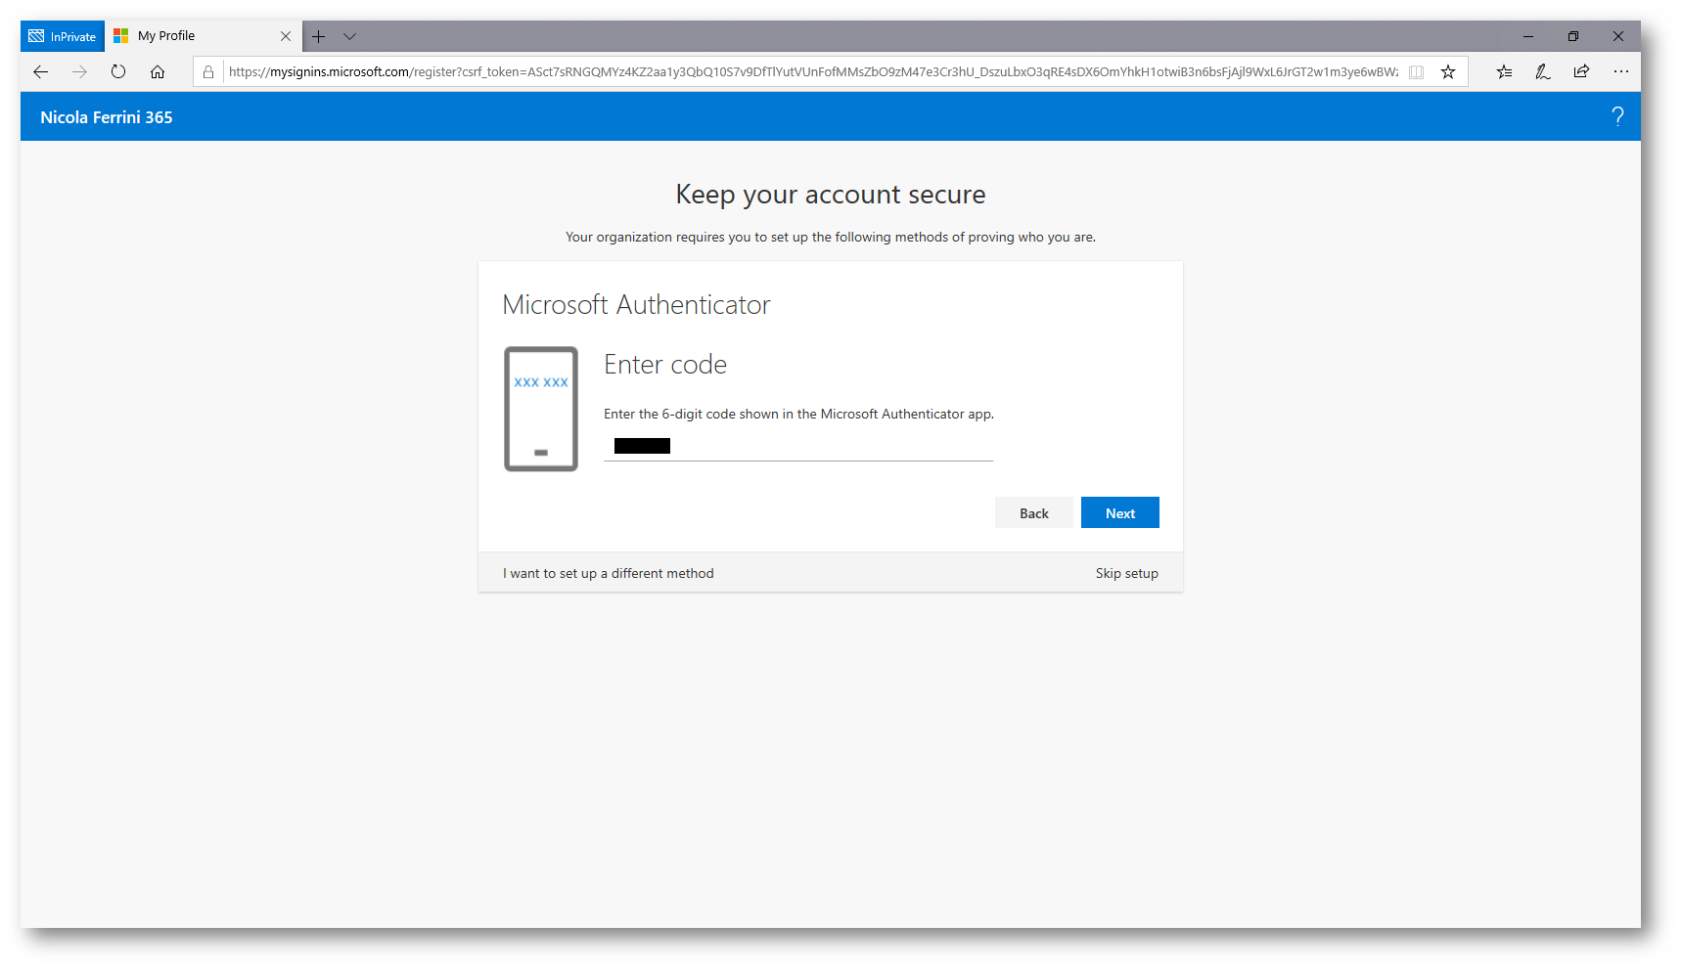Screen dimensions: 1682x969
Task: Add page to favorites star
Action: [1448, 71]
